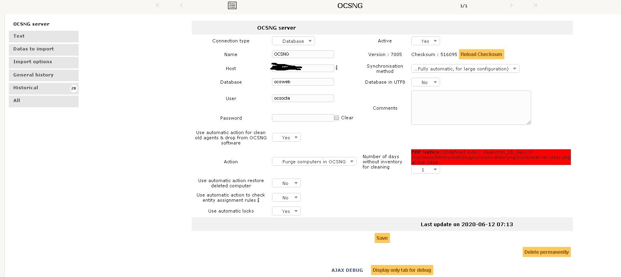Go to first record navigation icon
This screenshot has height=277, width=621.
tap(158, 6)
